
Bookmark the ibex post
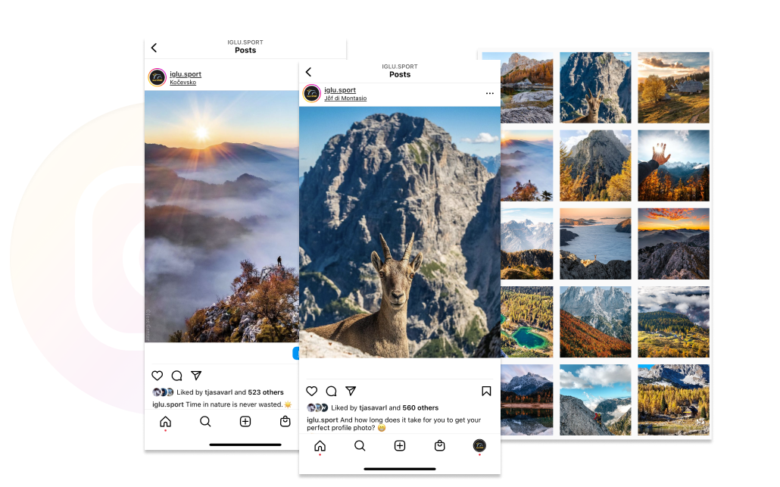coord(486,391)
